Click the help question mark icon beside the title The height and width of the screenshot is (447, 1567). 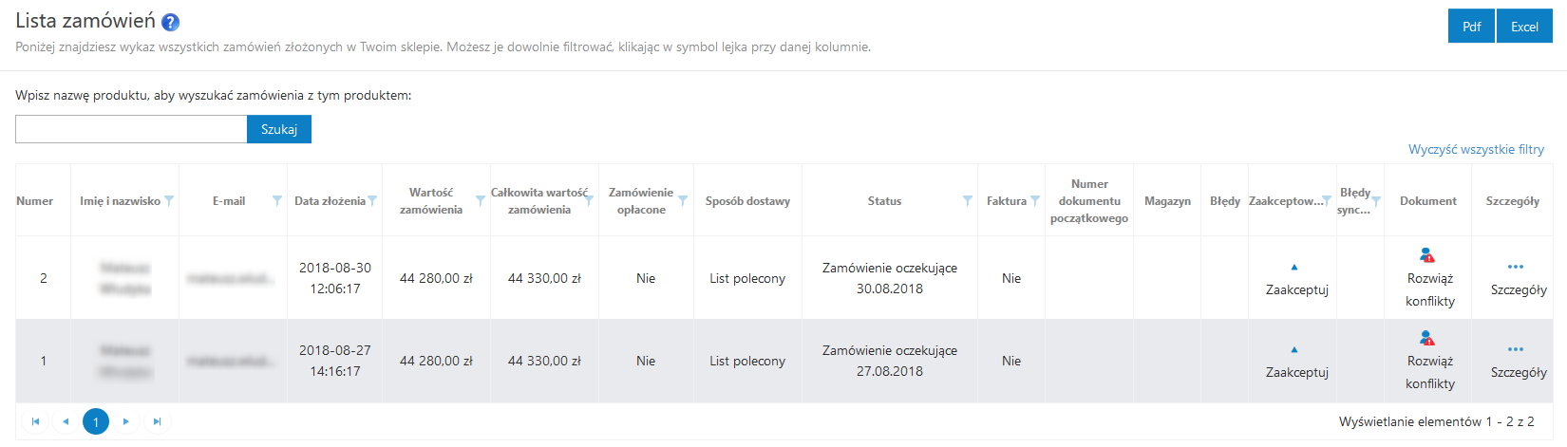(171, 23)
